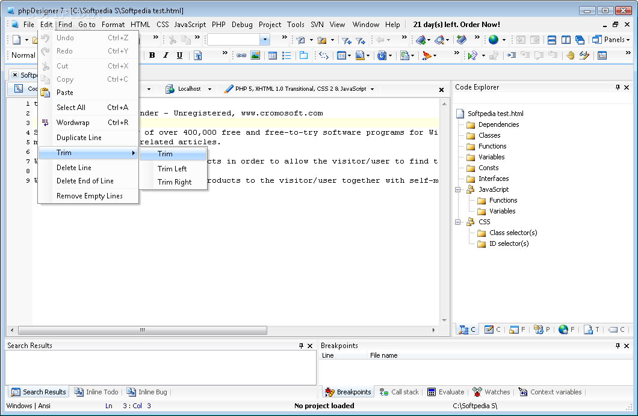Click the insert table icon
The width and height of the screenshot is (638, 416).
pos(273,55)
